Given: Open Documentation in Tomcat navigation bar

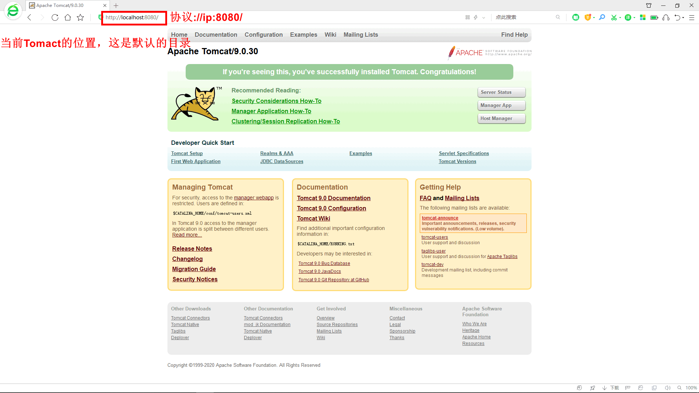Looking at the screenshot, I should (216, 35).
